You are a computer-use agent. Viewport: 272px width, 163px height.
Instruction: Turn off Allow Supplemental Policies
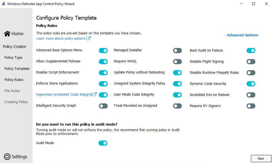pyautogui.click(x=103, y=62)
